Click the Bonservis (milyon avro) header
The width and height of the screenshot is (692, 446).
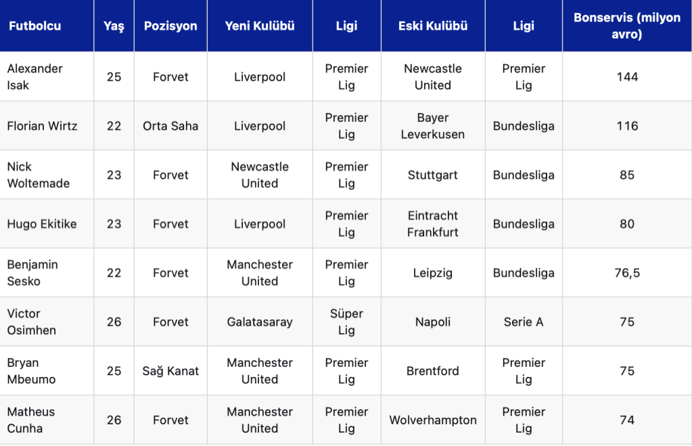(627, 26)
